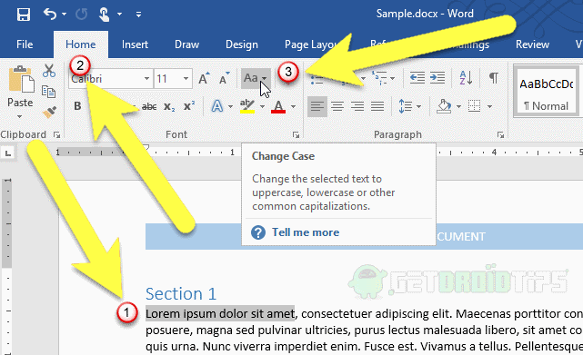
Task: Toggle subscript formatting
Action: tap(169, 107)
